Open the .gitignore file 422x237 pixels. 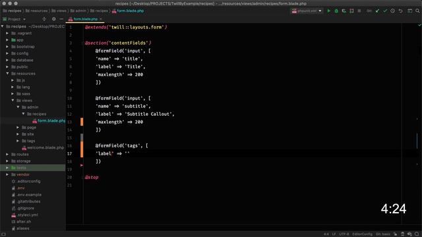(x=23, y=208)
